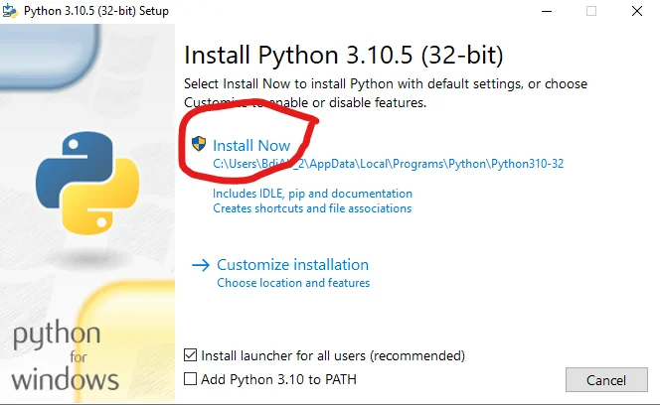Click the arrow icon next to Customize installation

click(x=200, y=265)
